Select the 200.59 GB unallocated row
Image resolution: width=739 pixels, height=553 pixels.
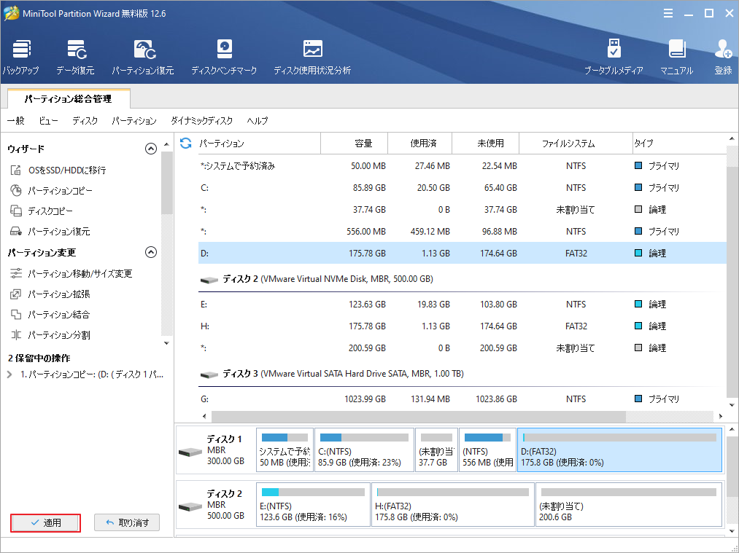click(462, 348)
